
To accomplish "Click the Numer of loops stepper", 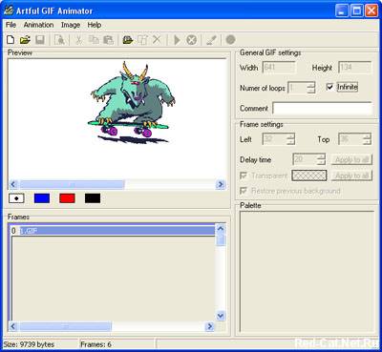I will (x=311, y=88).
